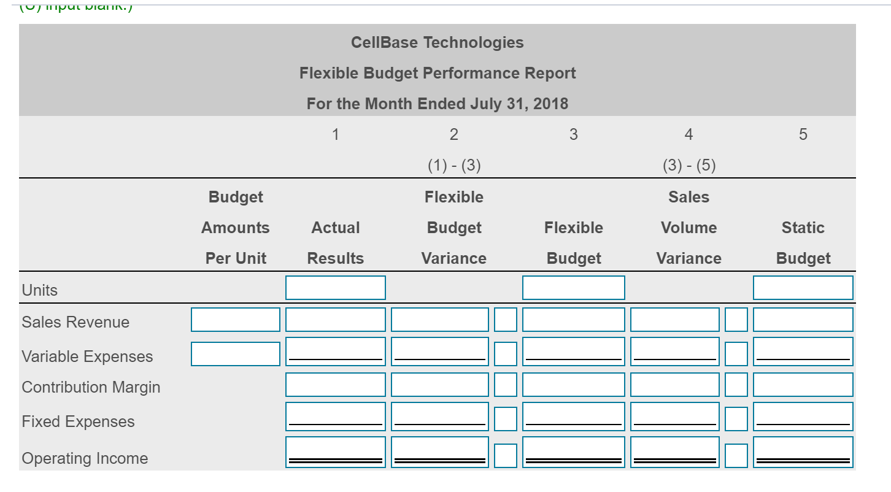Click small F/U box beside Sales Revenue sales volume variance
This screenshot has width=891, height=492.
click(736, 320)
